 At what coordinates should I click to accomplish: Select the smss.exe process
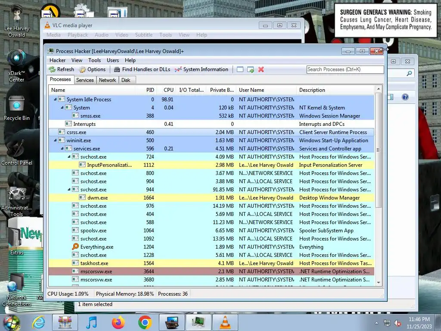point(211,116)
